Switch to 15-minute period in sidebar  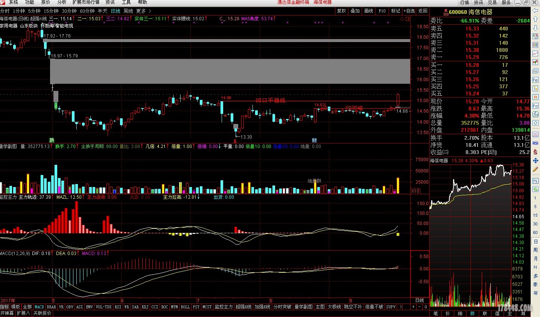535,215
